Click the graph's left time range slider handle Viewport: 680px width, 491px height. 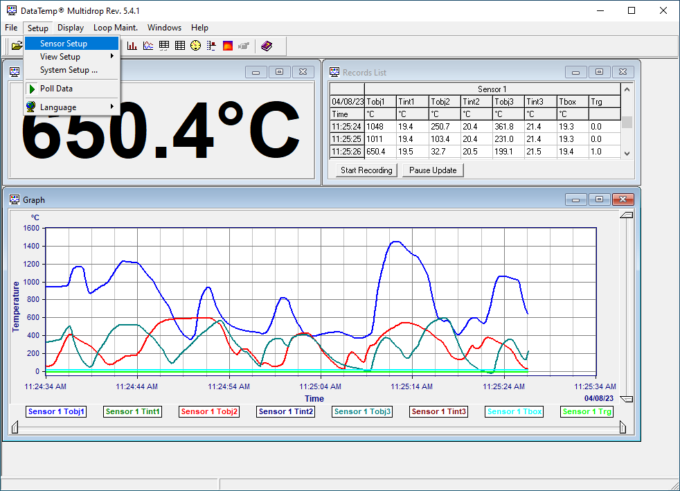tap(15, 427)
